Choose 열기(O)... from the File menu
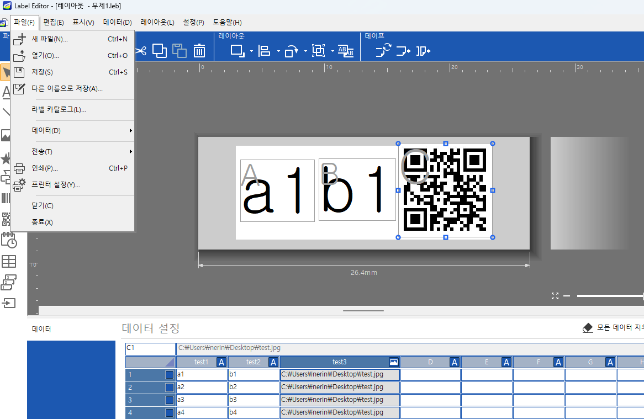The width and height of the screenshot is (644, 419). click(x=73, y=55)
